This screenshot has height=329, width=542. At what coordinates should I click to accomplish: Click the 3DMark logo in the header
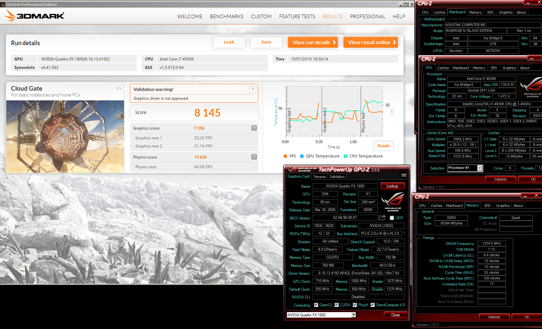pos(34,15)
